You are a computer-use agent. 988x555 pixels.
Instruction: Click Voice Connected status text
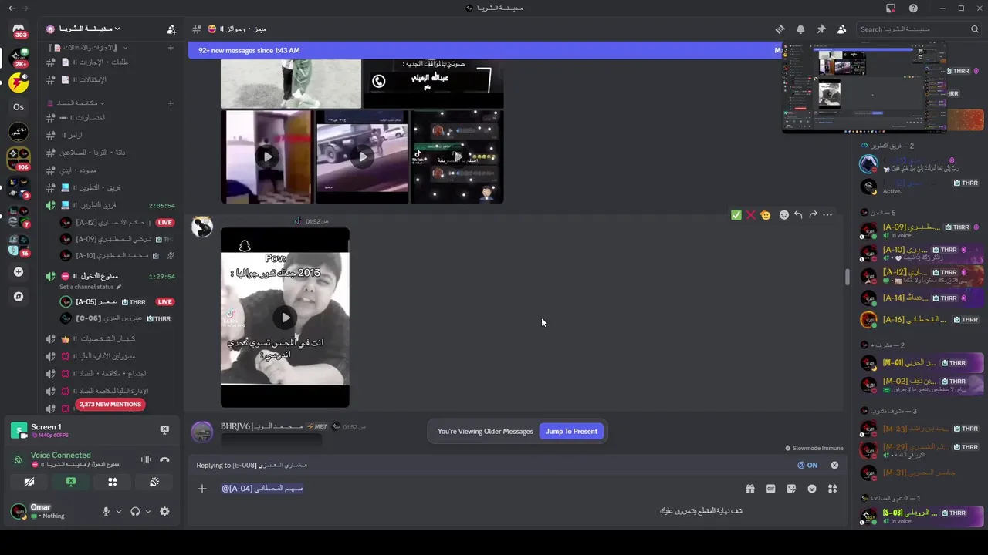coord(60,455)
